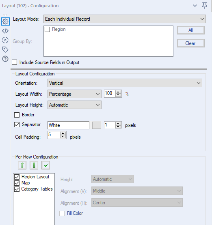
Task: Open the Annotation tag icon
Action: tap(5, 49)
